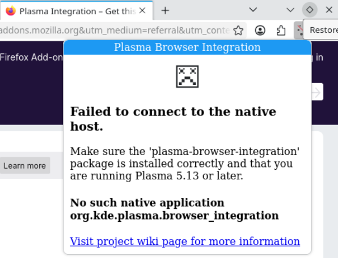Select the Plasma Integration browser tab
The width and height of the screenshot is (338, 258).
pyautogui.click(x=77, y=11)
